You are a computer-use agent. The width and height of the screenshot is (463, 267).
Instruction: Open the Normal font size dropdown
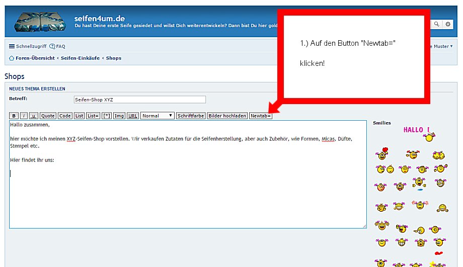[157, 116]
